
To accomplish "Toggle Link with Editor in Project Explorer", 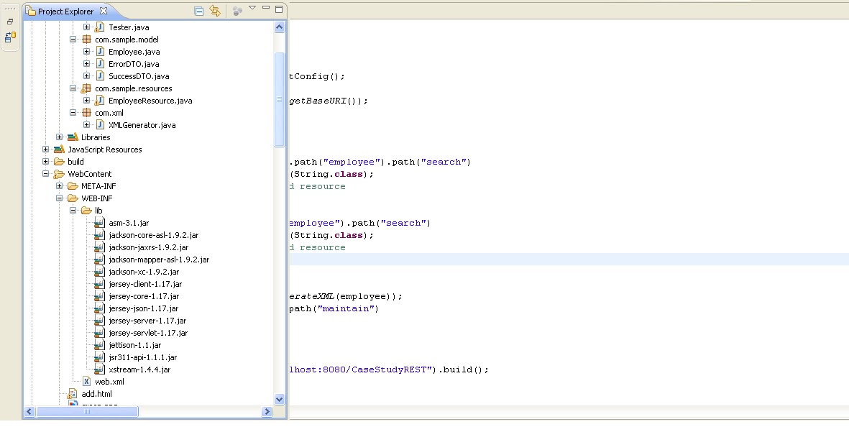I will tap(216, 11).
